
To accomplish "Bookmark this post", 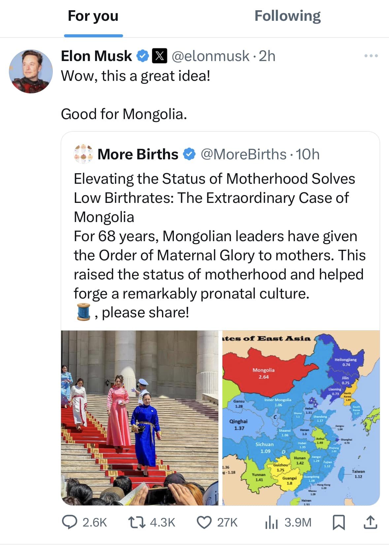I will point(339,522).
